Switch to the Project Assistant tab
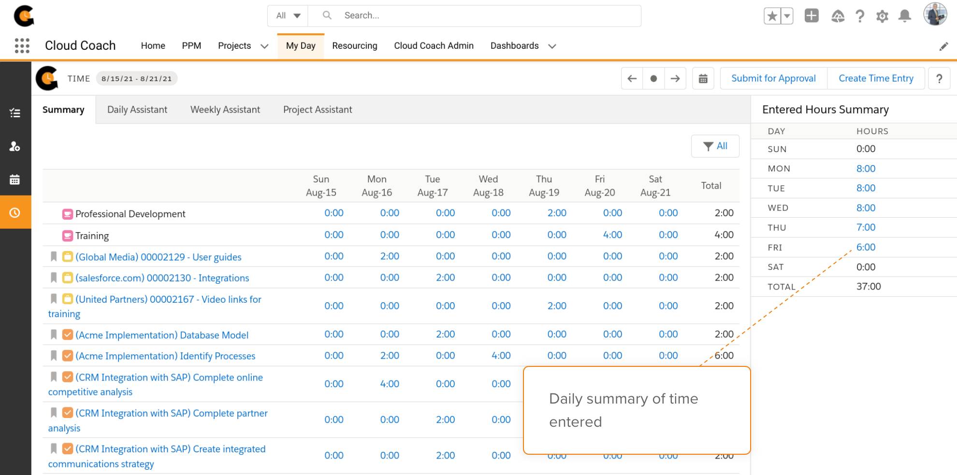 click(318, 110)
